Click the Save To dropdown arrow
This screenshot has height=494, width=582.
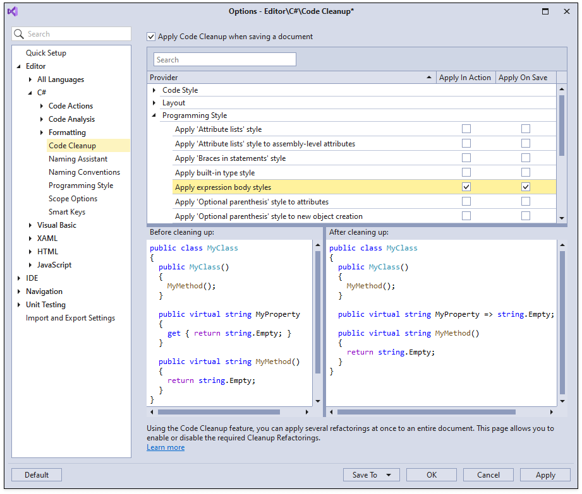[388, 475]
